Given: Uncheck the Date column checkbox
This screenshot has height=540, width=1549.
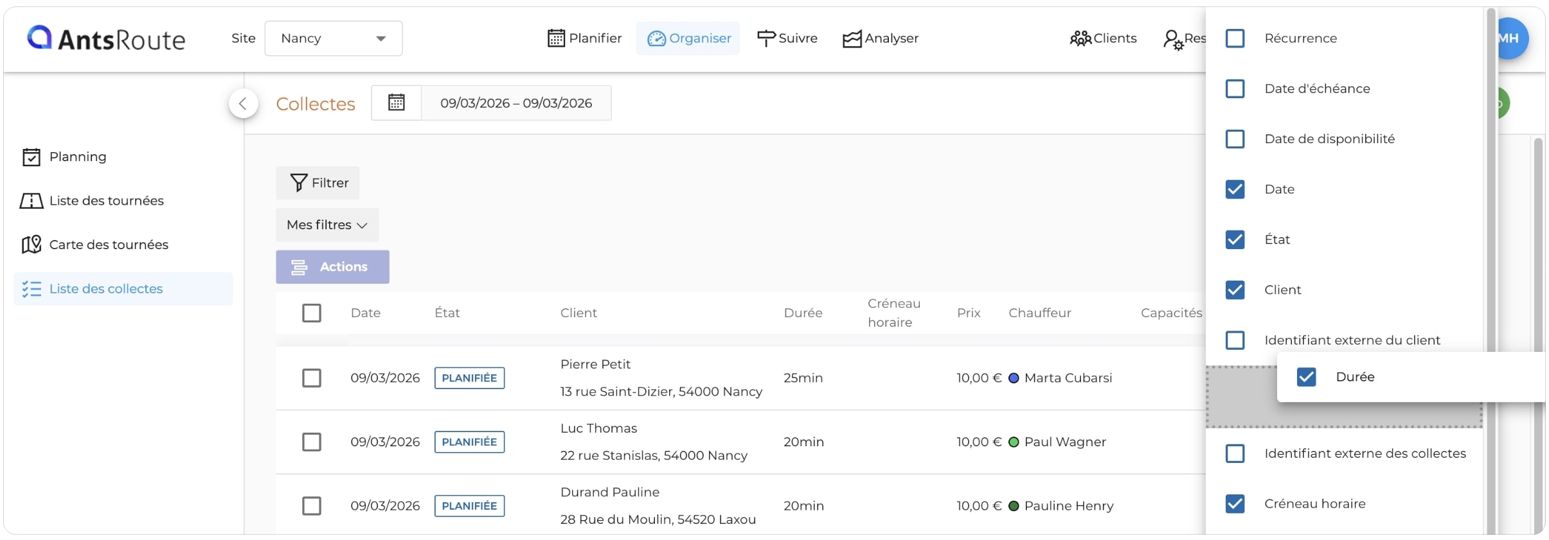Looking at the screenshot, I should 1235,189.
